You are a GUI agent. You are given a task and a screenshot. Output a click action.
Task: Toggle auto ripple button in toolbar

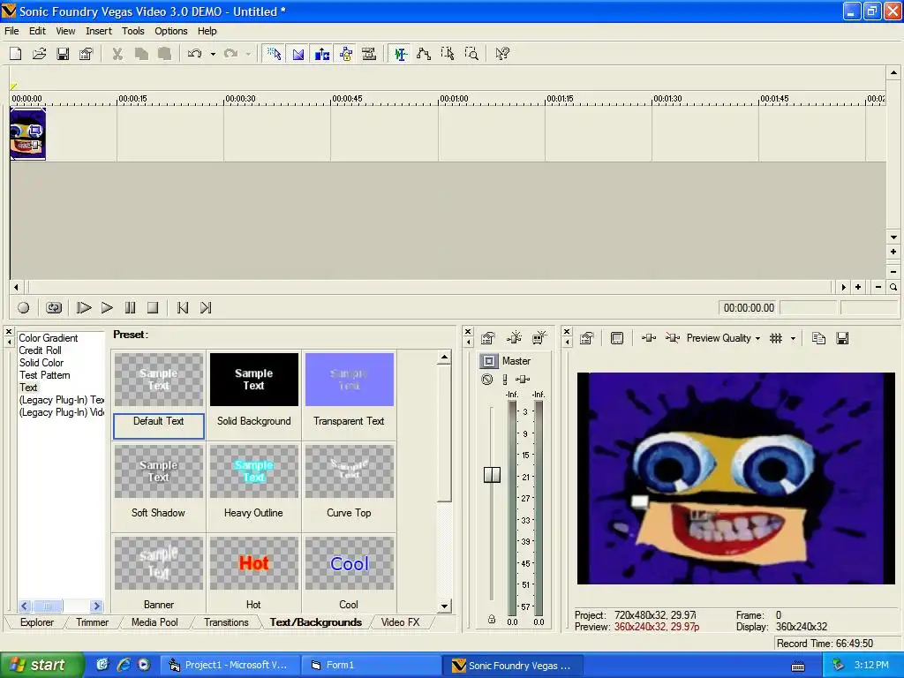click(x=321, y=54)
